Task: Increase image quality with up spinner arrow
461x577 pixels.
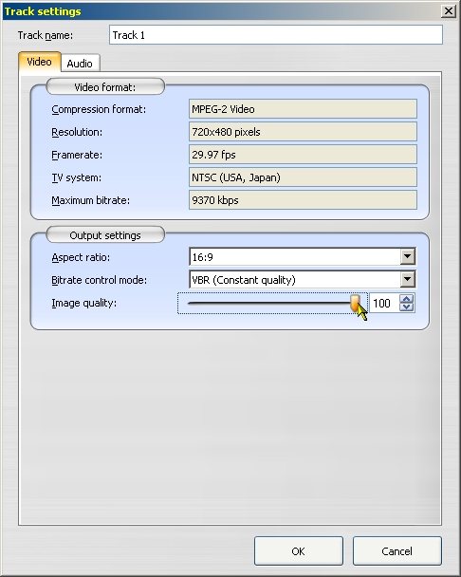Action: tap(407, 299)
